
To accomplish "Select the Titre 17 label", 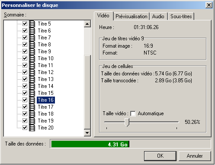I will [45, 107].
